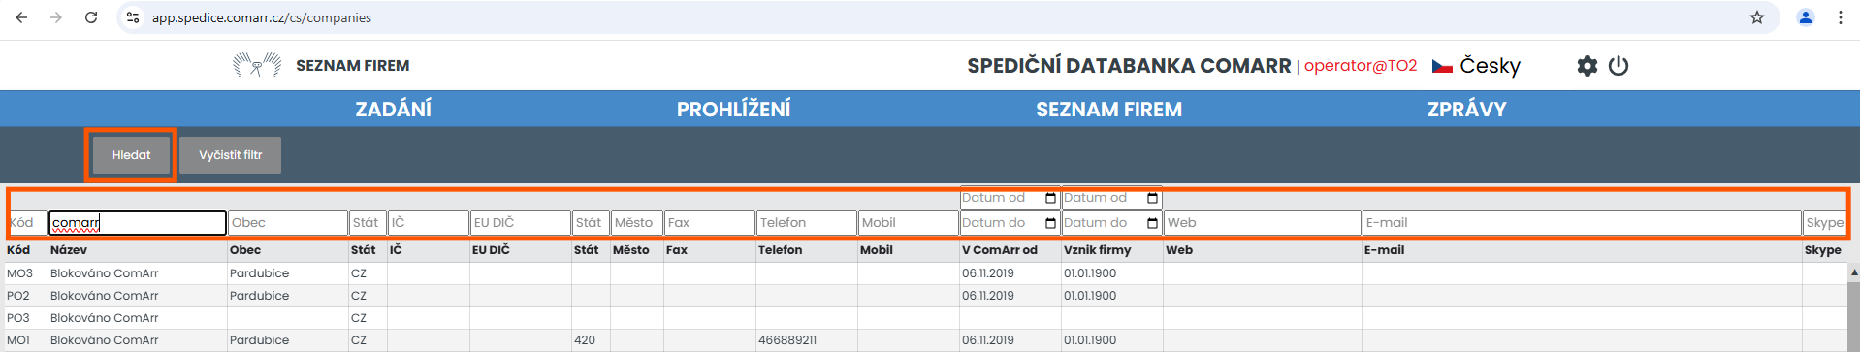Sort by Telefon column header
1860x352 pixels.
tap(781, 250)
